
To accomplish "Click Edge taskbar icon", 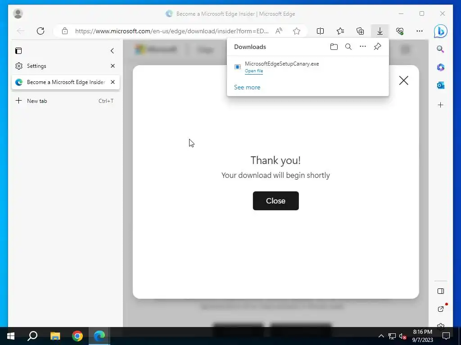I will (99, 336).
